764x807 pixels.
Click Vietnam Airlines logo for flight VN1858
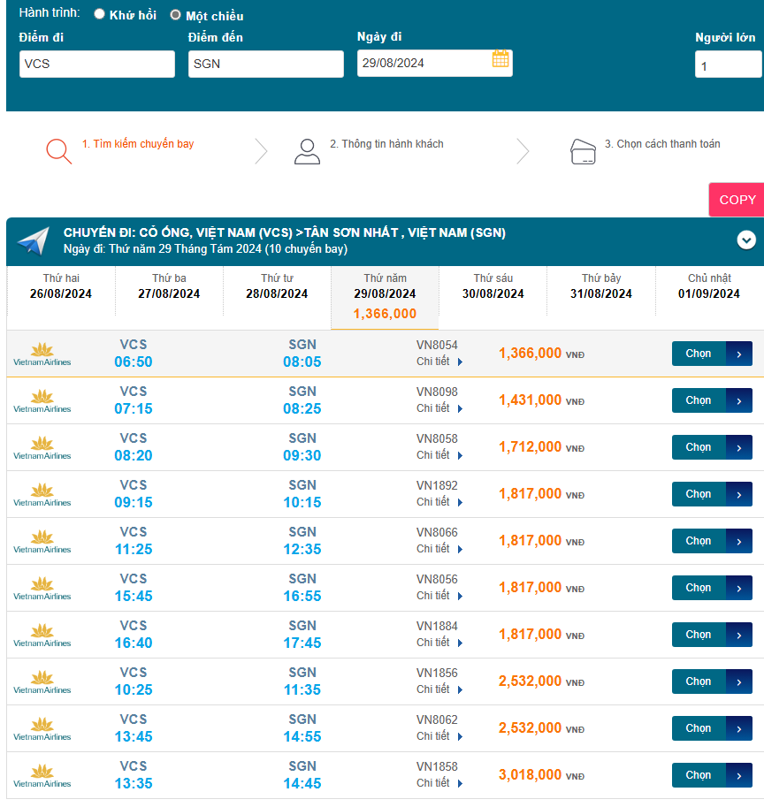pos(42,775)
